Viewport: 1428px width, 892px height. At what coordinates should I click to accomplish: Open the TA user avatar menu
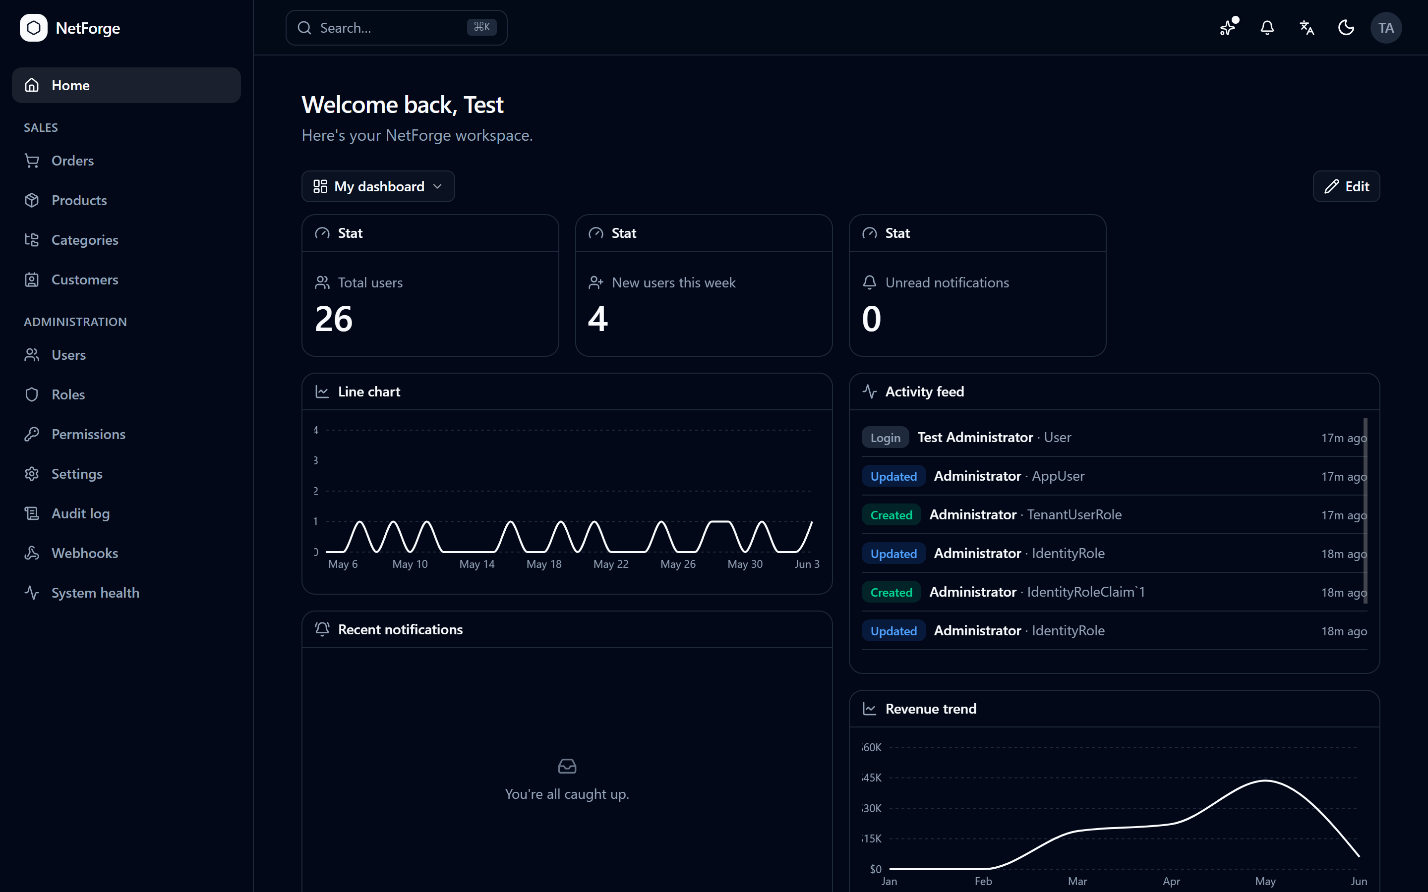point(1385,28)
